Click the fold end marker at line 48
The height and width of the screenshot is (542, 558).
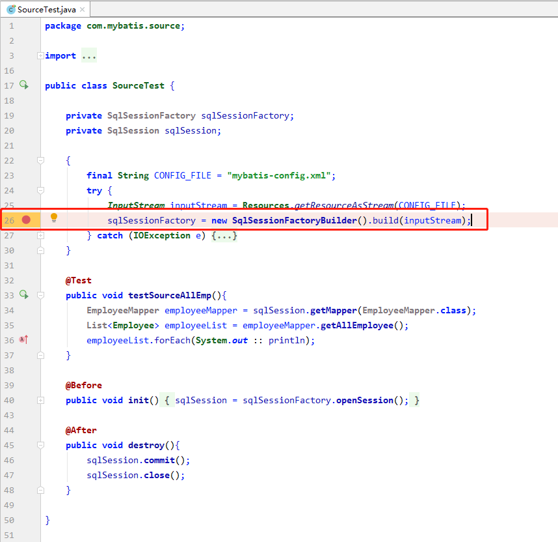click(x=40, y=490)
